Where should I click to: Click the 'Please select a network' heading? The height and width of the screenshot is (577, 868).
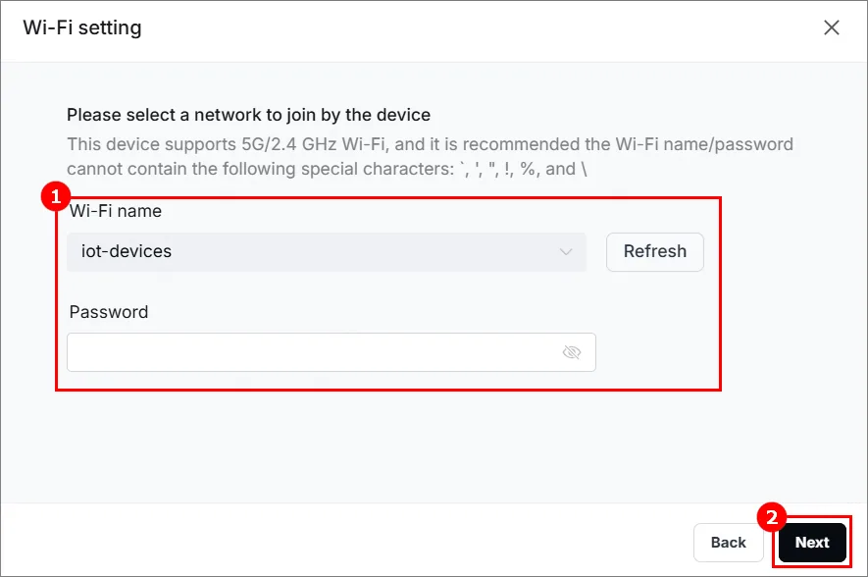(248, 115)
